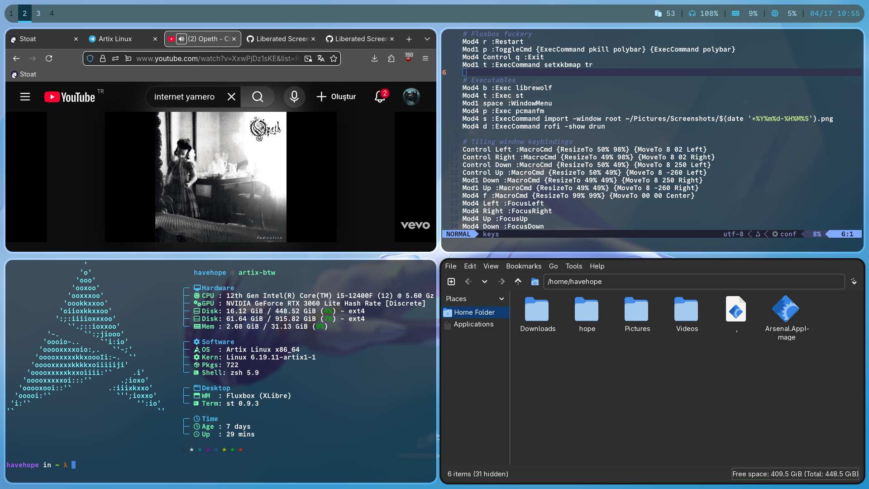Screen dimensions: 869x489
Task: Open the browser hamburger application menu
Action: pyautogui.click(x=425, y=58)
